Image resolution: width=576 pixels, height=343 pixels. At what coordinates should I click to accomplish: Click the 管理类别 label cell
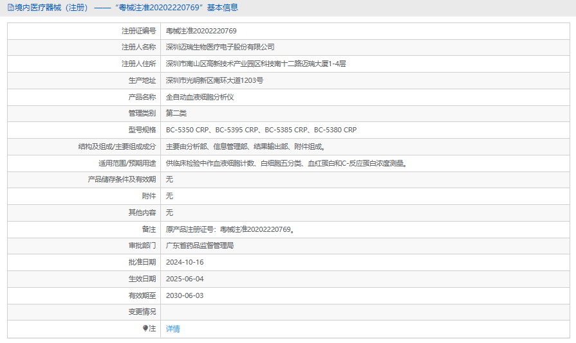tap(84, 113)
